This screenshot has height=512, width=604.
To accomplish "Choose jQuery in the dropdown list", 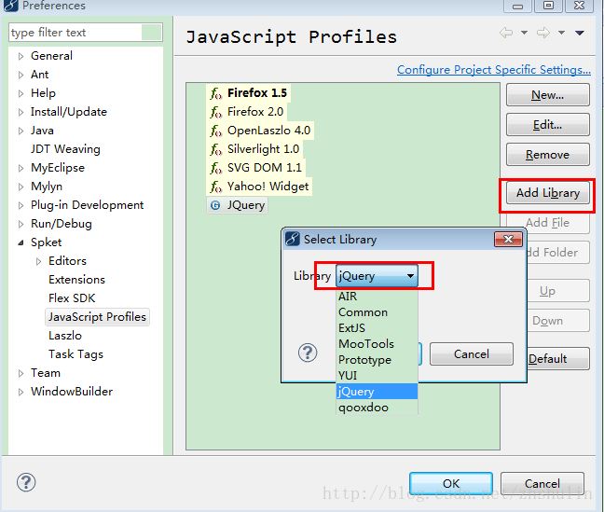I will [x=377, y=392].
